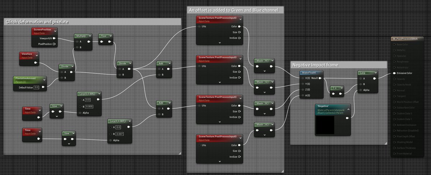Click Ambient Occlusion pin on material output
Viewport: 431px width, 175px height.
(x=394, y=125)
